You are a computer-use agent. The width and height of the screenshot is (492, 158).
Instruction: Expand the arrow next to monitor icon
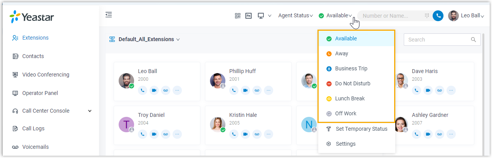pos(270,16)
